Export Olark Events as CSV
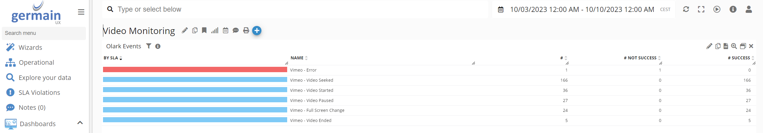 click(726, 46)
